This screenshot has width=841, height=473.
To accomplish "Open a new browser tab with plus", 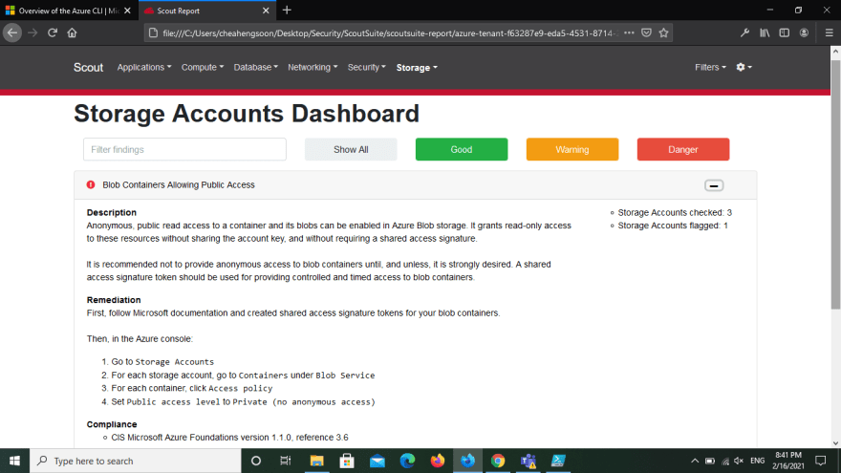I will click(287, 11).
